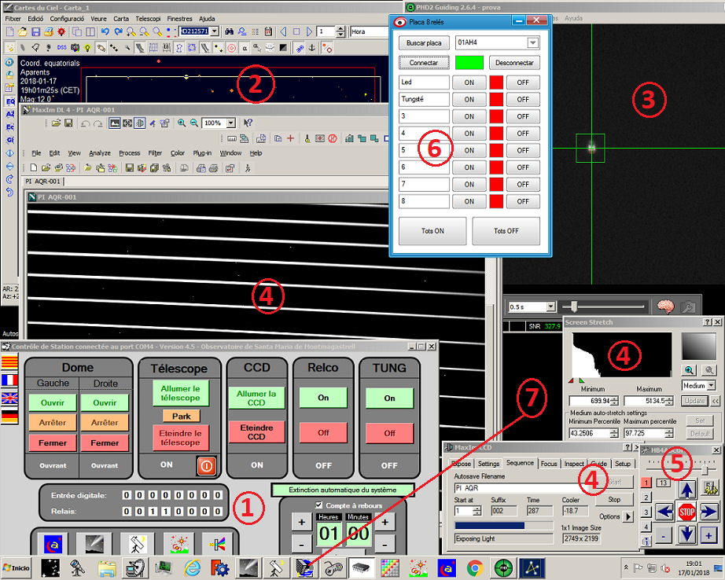Open the 01AH4 board combo box
Screen dimensions: 725x580
(532, 42)
